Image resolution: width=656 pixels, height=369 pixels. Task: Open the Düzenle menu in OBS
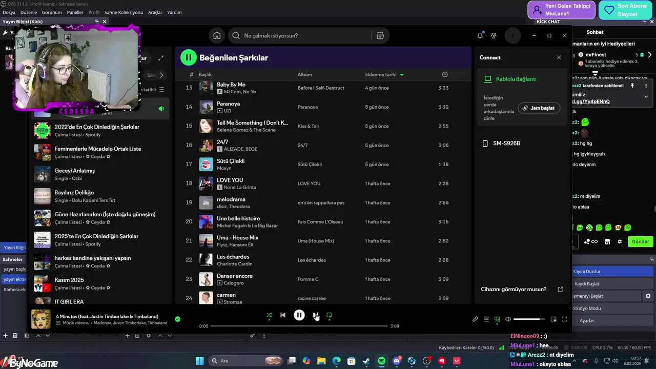coord(29,12)
